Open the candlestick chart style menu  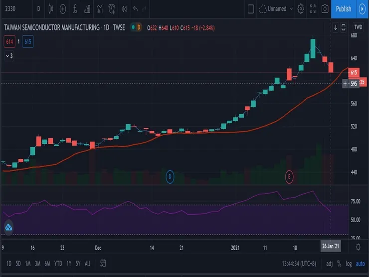pos(50,9)
